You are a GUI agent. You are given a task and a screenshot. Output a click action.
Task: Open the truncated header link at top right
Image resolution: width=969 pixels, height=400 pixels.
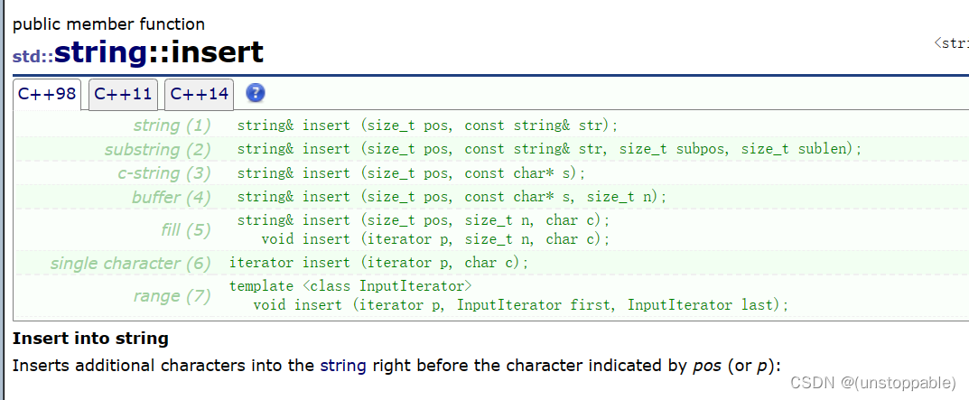pyautogui.click(x=951, y=42)
